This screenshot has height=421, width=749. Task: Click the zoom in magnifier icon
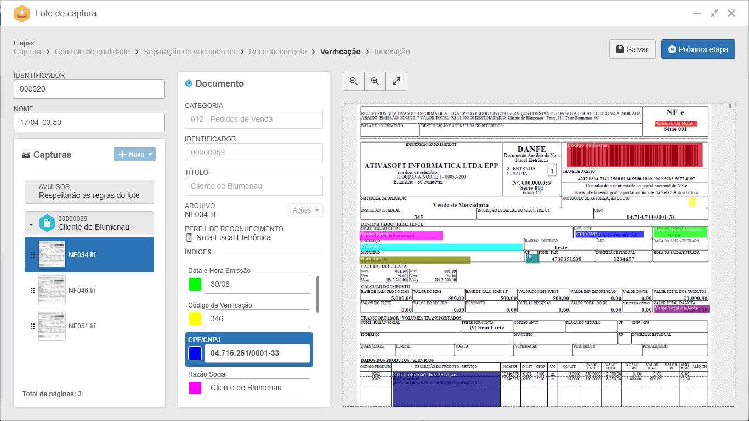tap(375, 81)
